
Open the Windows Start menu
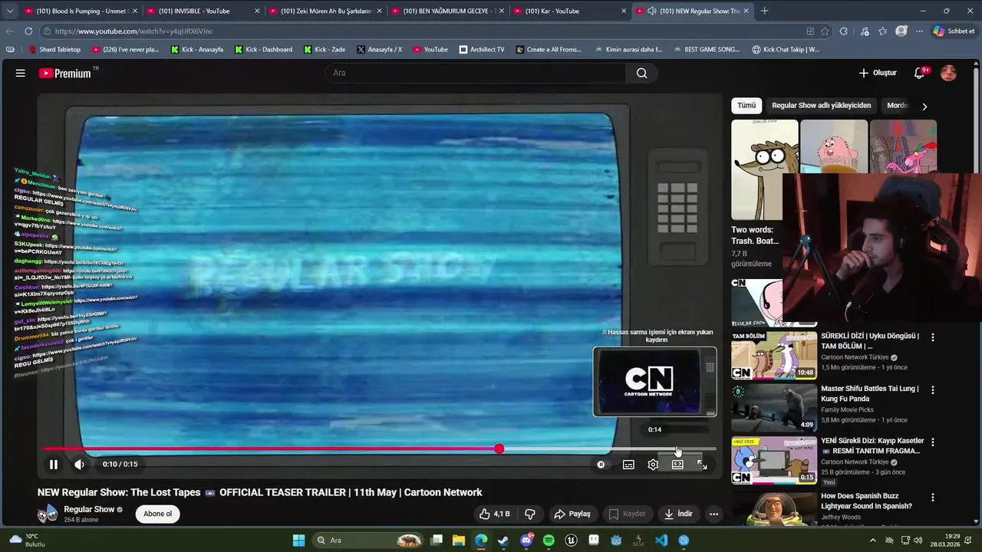click(298, 540)
